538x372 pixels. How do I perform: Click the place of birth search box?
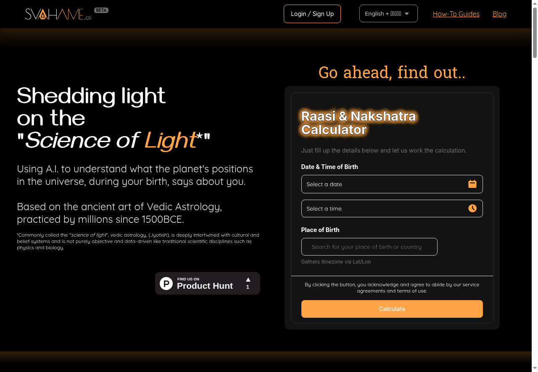(x=369, y=247)
